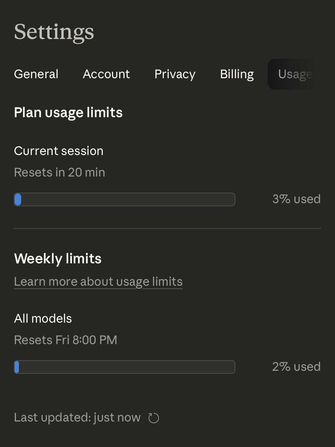Viewport: 335px width, 447px height.
Task: Click the refresh icon beside Last updated
Action: [x=154, y=418]
